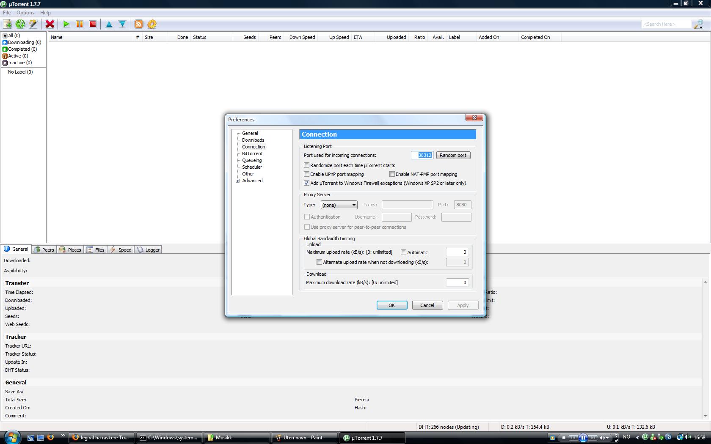Select Other in preferences tree
The width and height of the screenshot is (711, 444).
248,174
